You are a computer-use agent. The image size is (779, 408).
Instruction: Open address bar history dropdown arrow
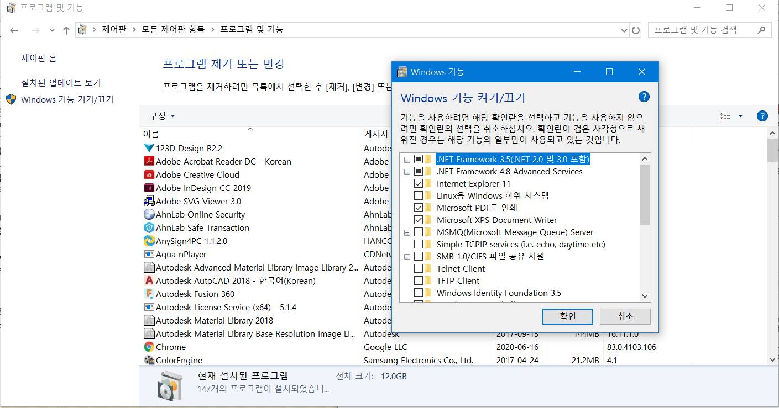point(623,30)
